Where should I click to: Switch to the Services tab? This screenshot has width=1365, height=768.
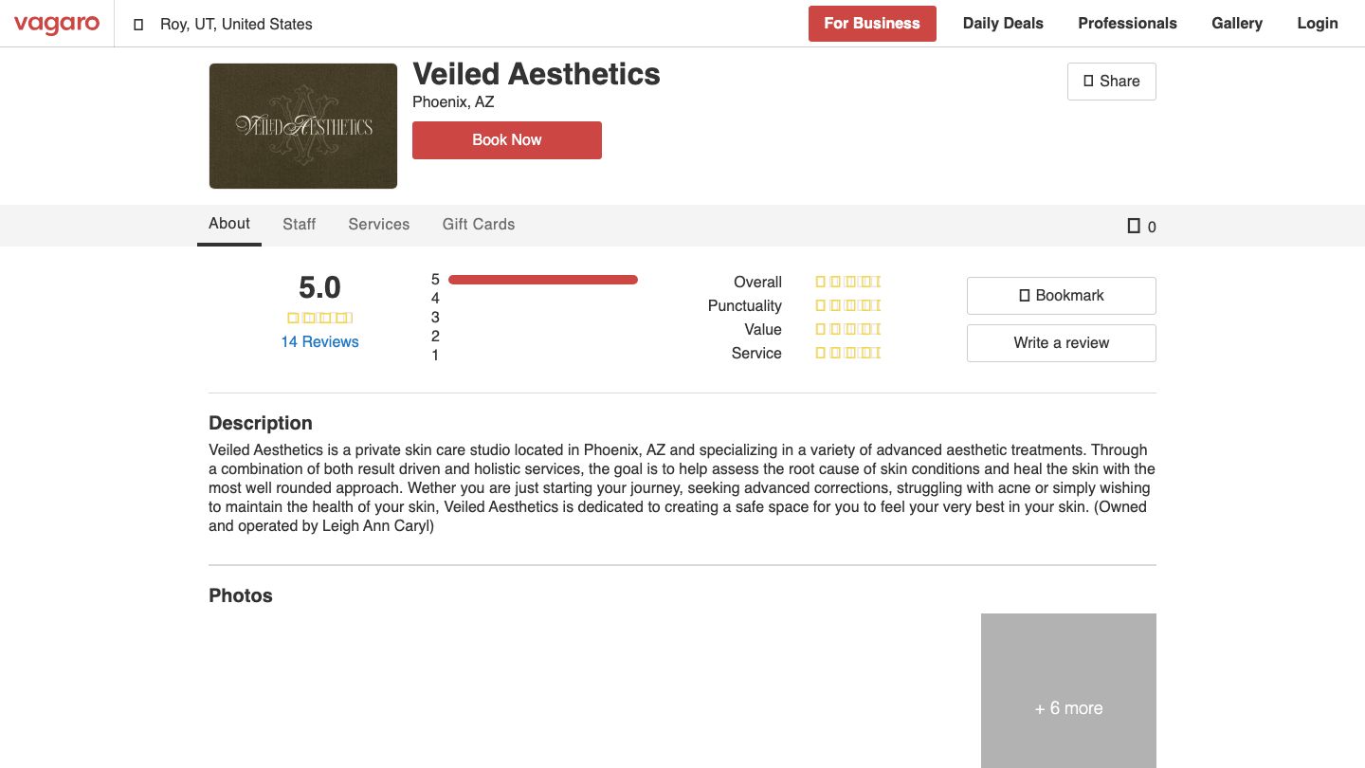point(378,224)
